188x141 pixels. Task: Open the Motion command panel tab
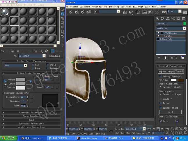tap(173, 18)
